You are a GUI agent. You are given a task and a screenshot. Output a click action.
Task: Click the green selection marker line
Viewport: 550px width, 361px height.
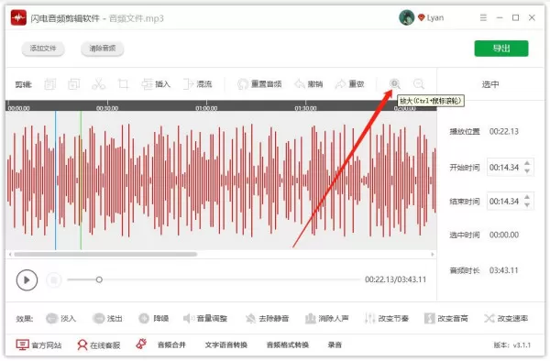[81, 180]
